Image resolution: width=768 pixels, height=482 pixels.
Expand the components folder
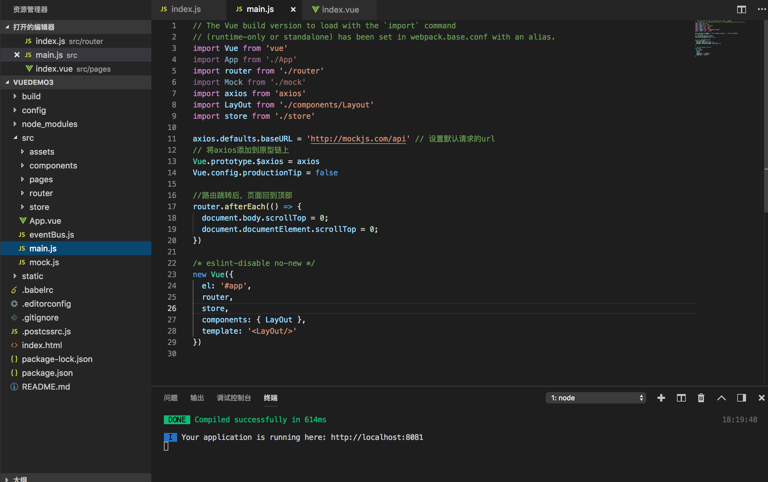coord(22,166)
